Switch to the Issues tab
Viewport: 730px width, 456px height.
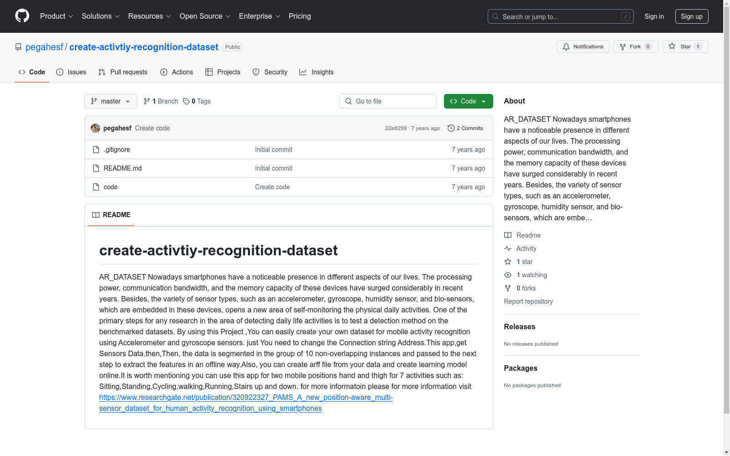71,72
